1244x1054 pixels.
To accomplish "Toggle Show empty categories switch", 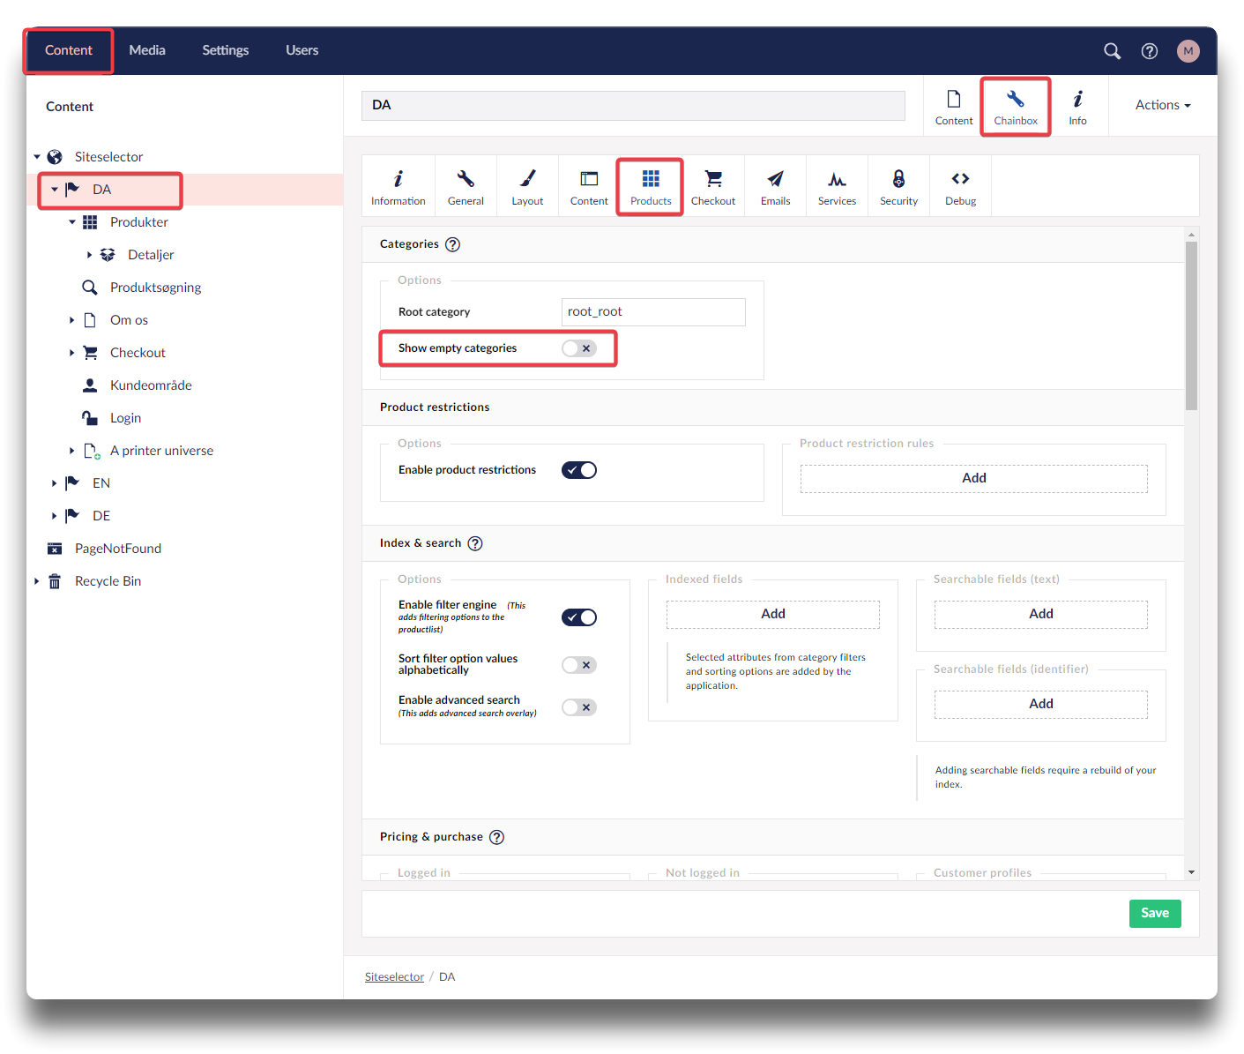I will click(x=579, y=348).
